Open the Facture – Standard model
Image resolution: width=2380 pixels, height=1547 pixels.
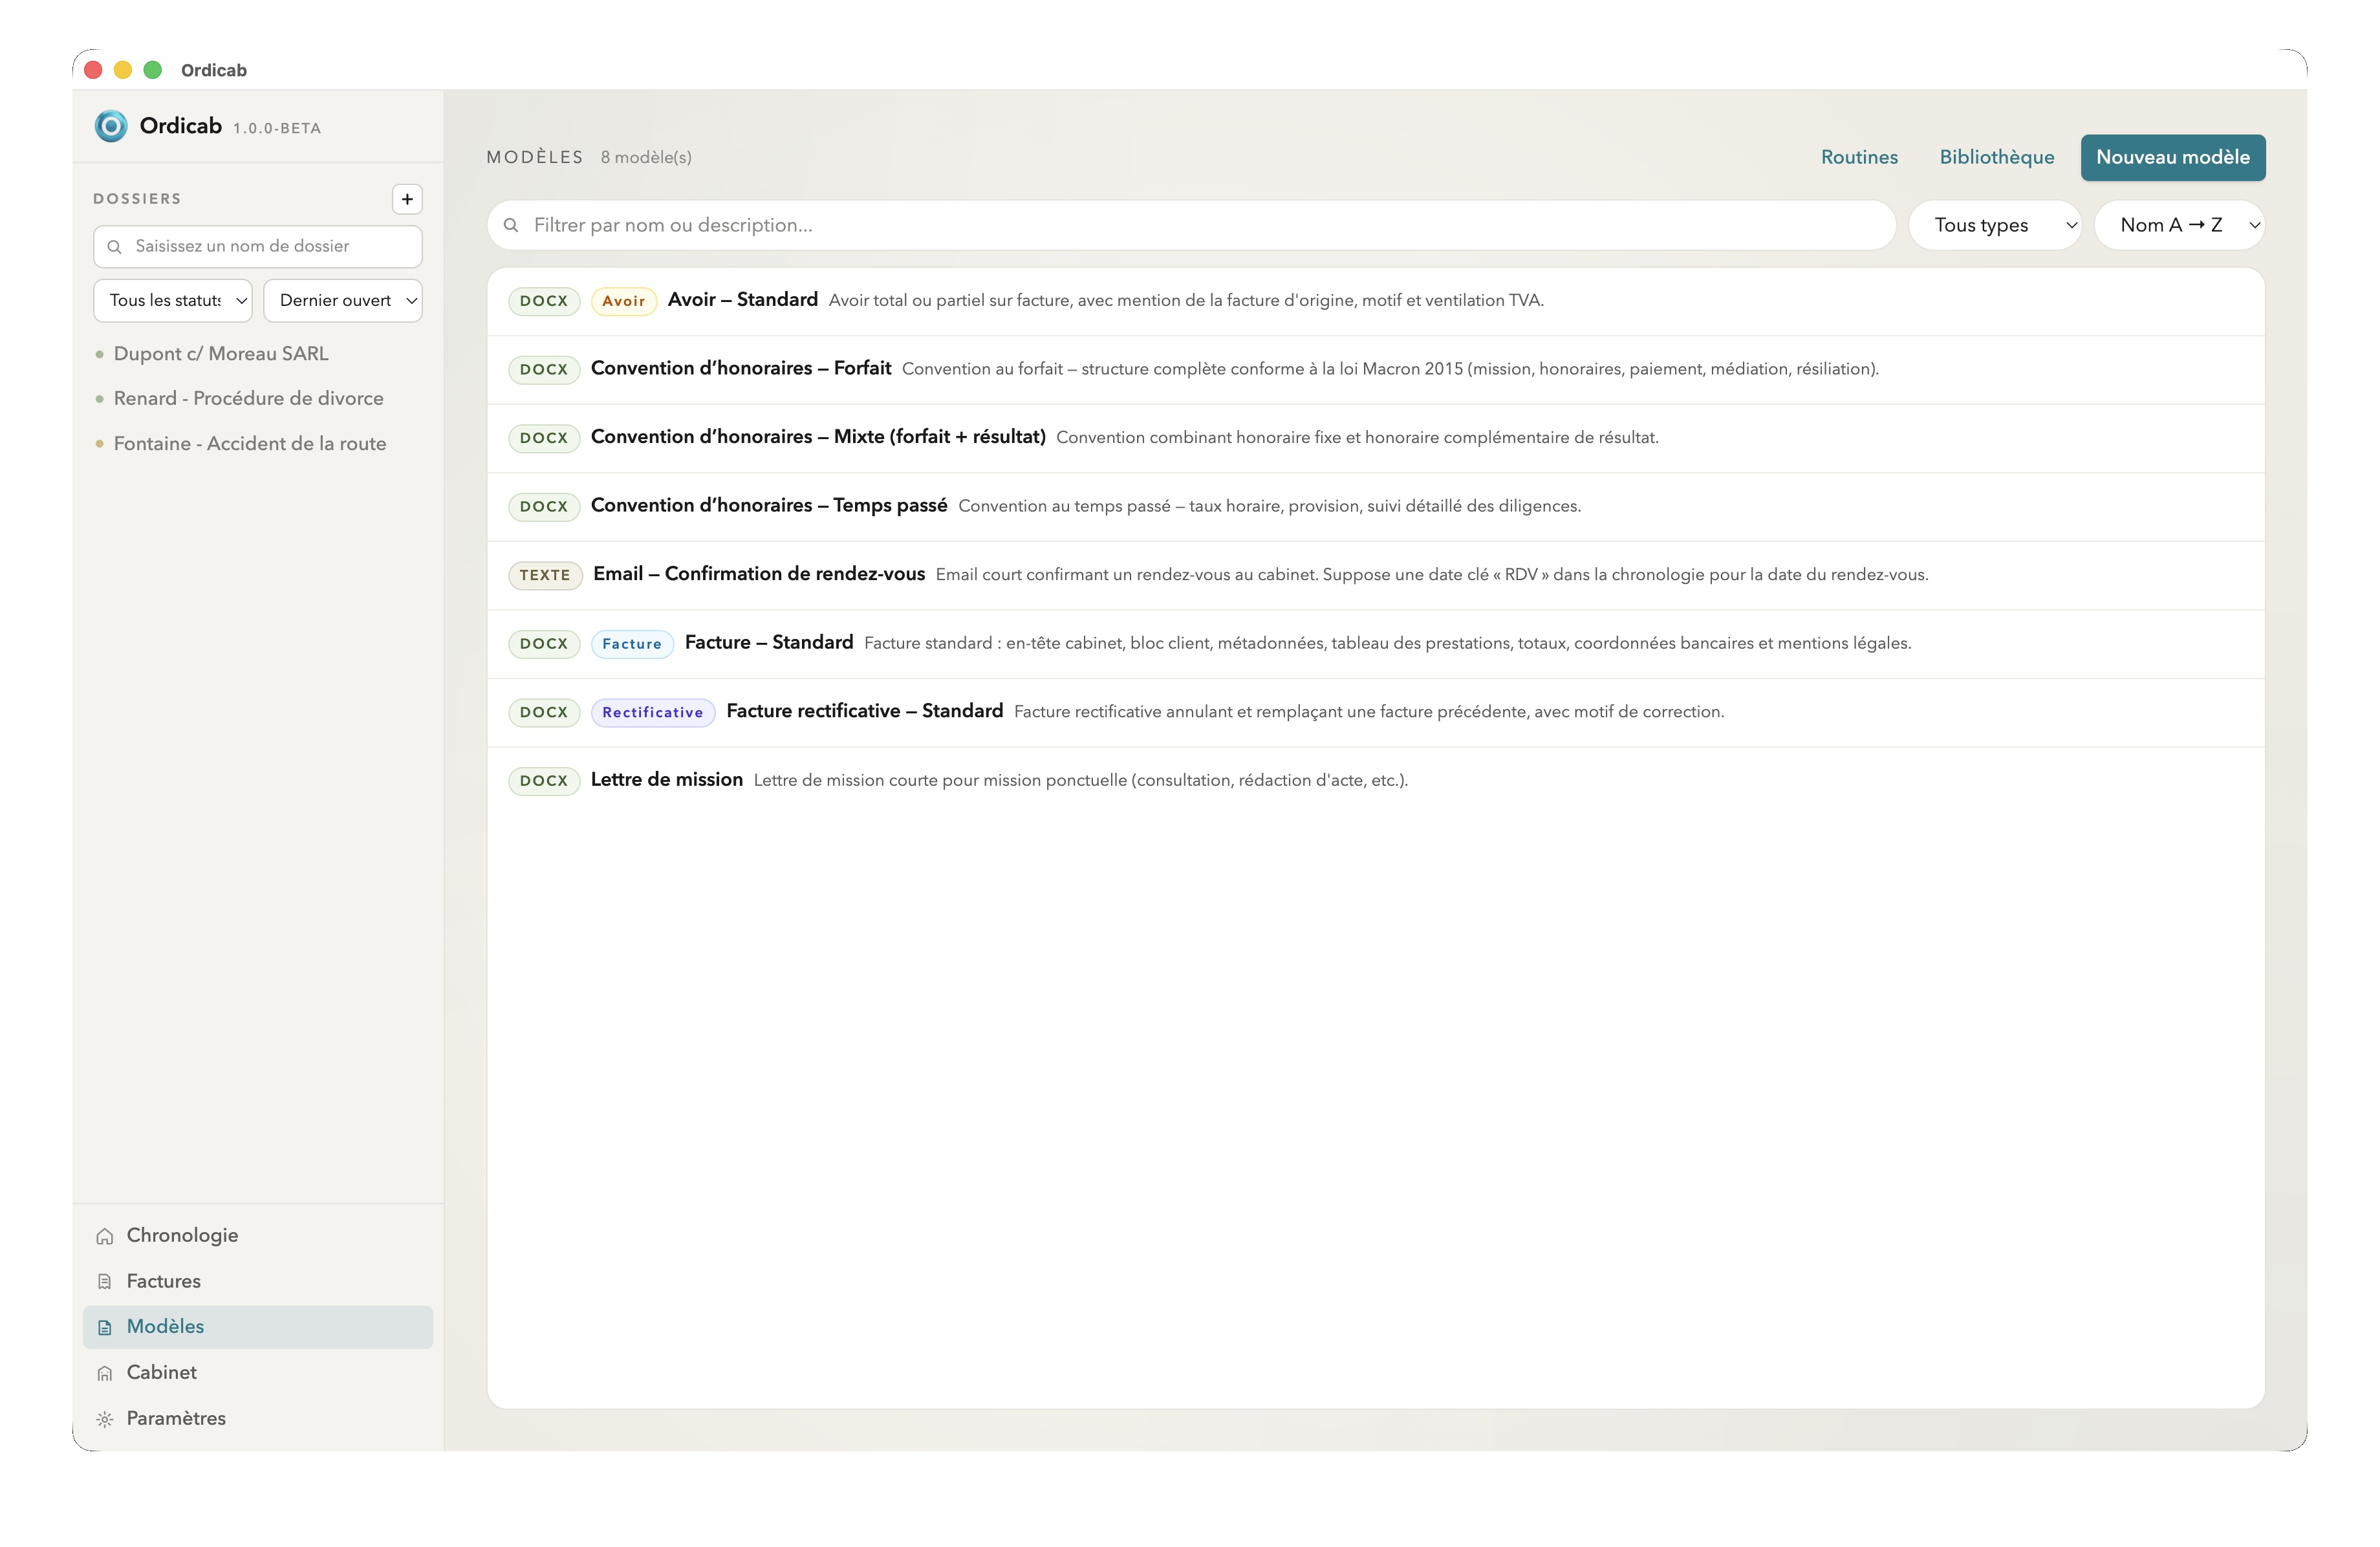(x=1376, y=644)
